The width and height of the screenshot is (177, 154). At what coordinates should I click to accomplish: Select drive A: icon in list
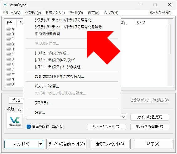pyautogui.click(x=8, y=29)
